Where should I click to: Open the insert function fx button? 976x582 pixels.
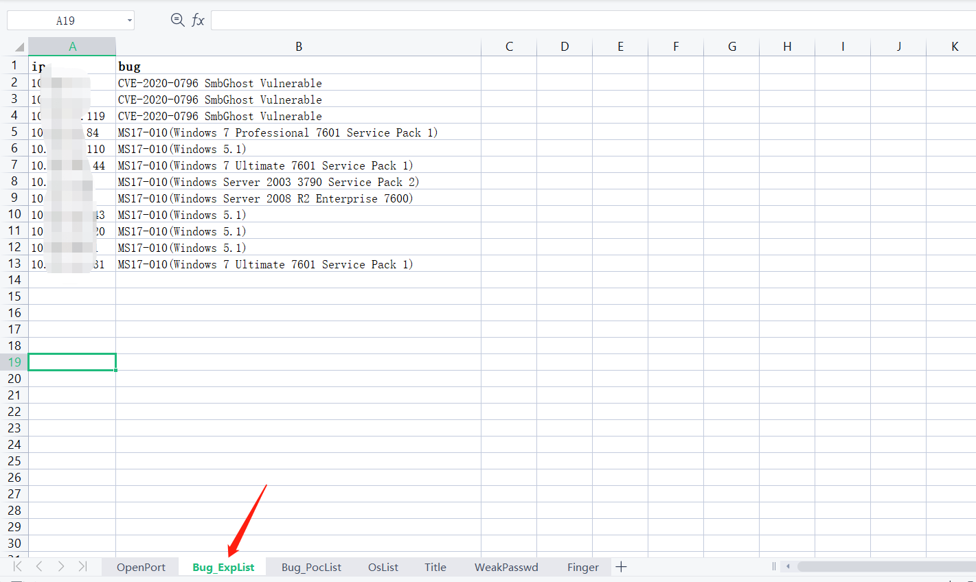(x=198, y=20)
